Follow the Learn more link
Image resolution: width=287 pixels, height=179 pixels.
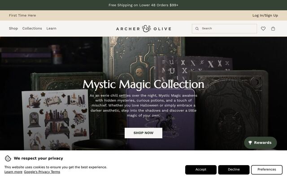tap(13, 172)
